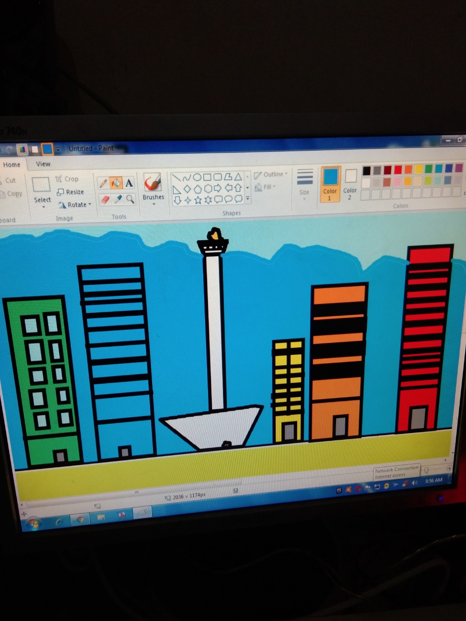Click the Crop button
The image size is (466, 621).
pyautogui.click(x=67, y=179)
